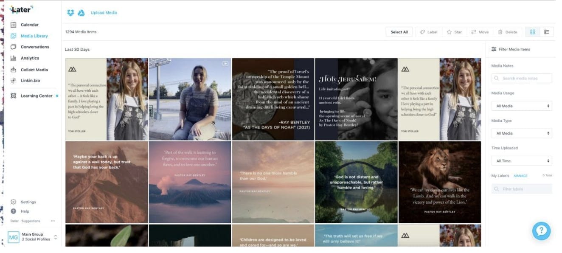The height and width of the screenshot is (253, 562).
Task: Click the MG group avatar
Action: [x=14, y=237]
